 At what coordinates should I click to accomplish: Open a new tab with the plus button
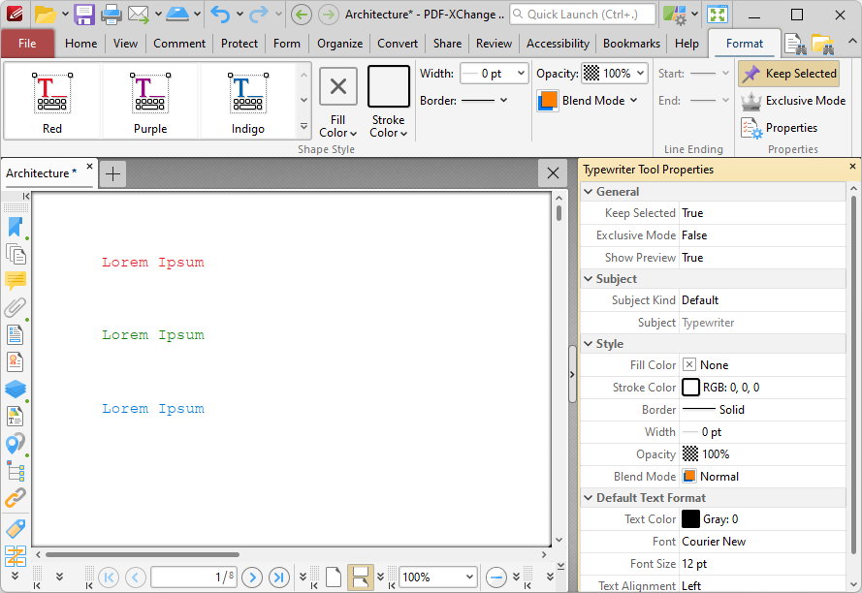[112, 173]
